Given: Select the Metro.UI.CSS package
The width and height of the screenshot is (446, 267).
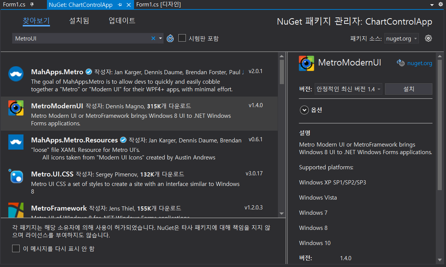Looking at the screenshot, I should (139, 182).
